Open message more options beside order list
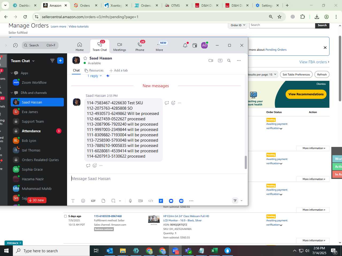This screenshot has width=342, height=256. click(180, 103)
